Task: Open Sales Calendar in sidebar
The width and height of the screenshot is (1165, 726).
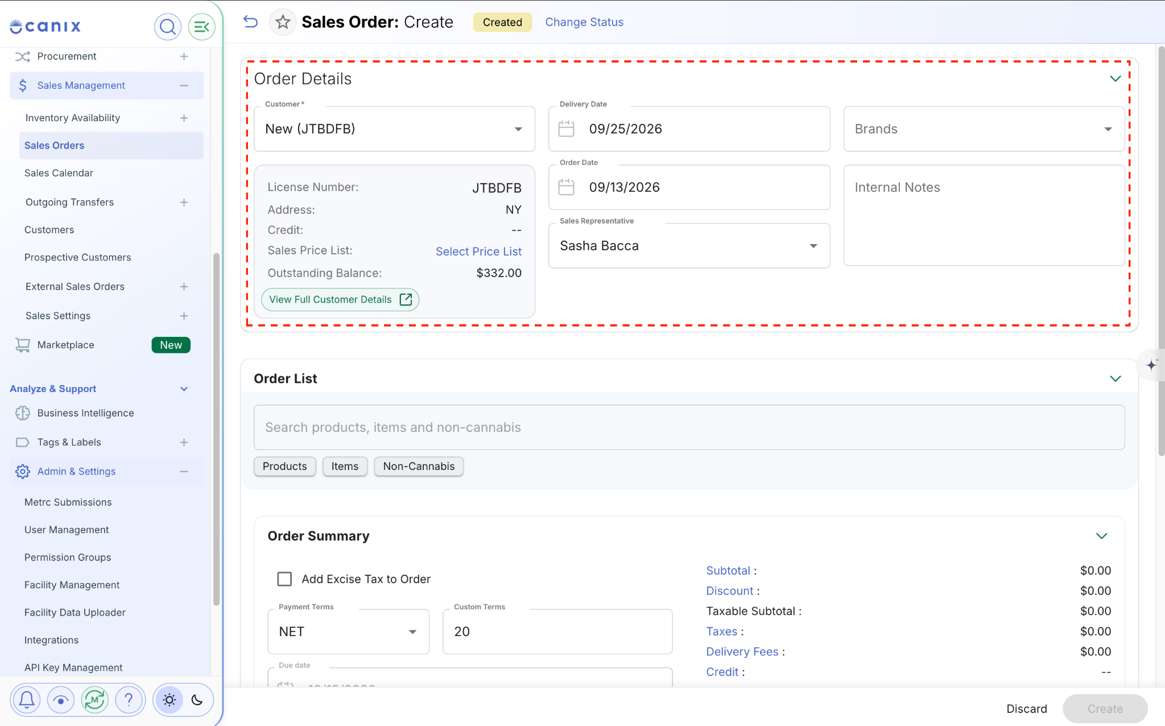Action: coord(59,173)
